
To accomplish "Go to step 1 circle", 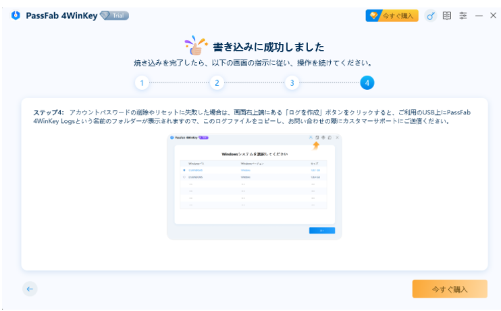I will 142,83.
